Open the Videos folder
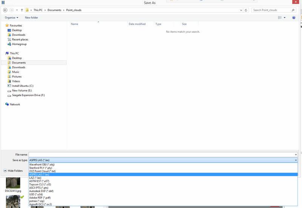The height and width of the screenshot is (208, 302). 14,81
